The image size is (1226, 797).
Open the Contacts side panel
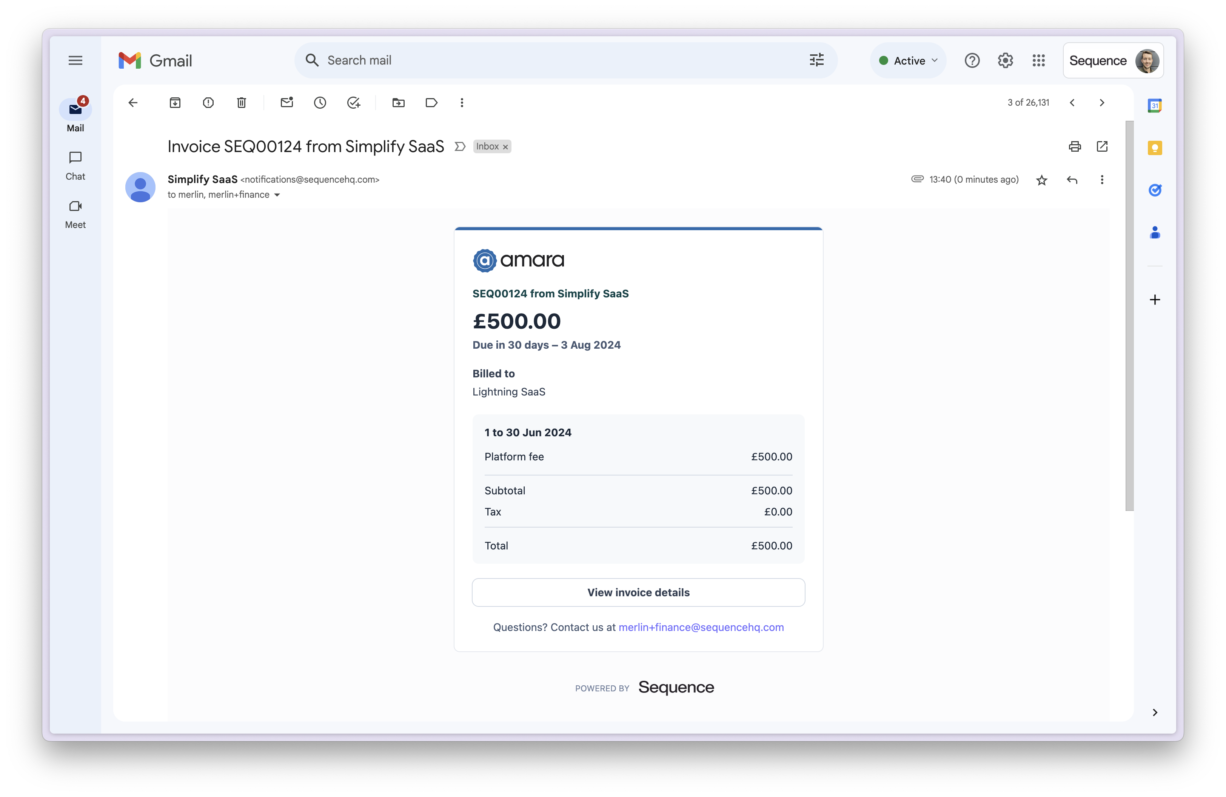pos(1155,233)
